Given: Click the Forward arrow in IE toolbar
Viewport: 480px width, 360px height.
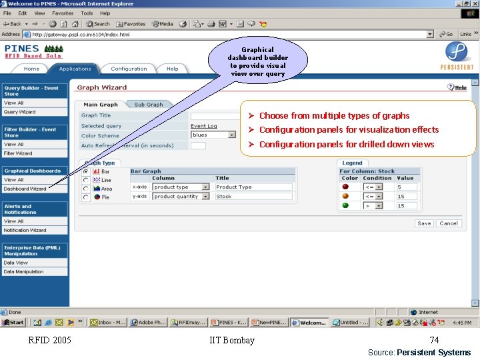Looking at the screenshot, I should [35, 24].
